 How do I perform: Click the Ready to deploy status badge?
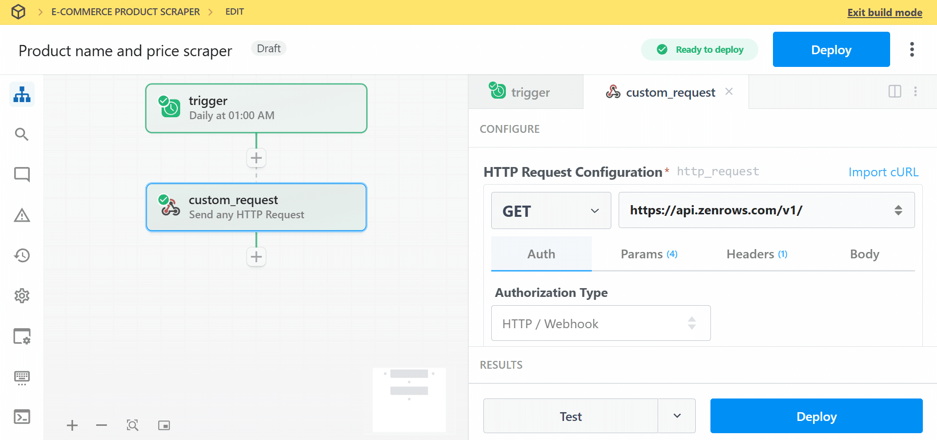(700, 49)
